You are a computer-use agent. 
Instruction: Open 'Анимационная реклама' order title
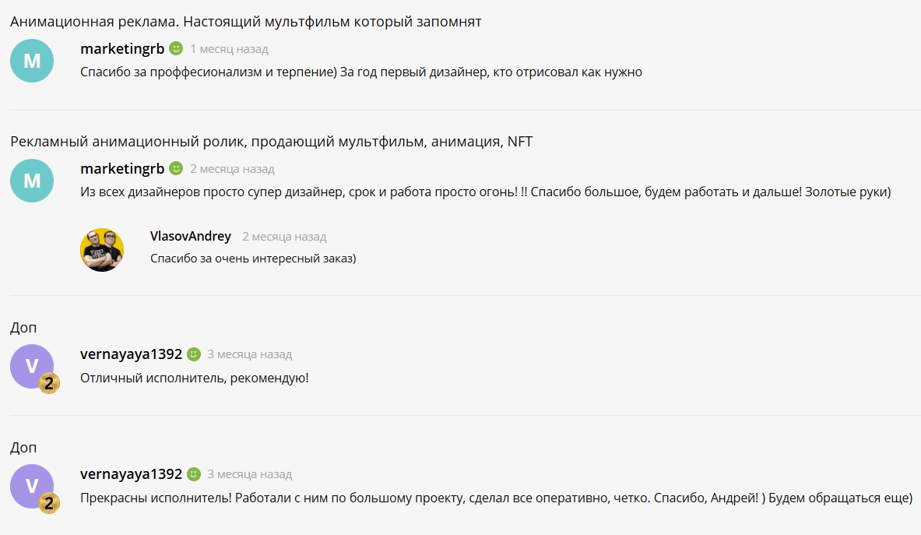pos(245,22)
